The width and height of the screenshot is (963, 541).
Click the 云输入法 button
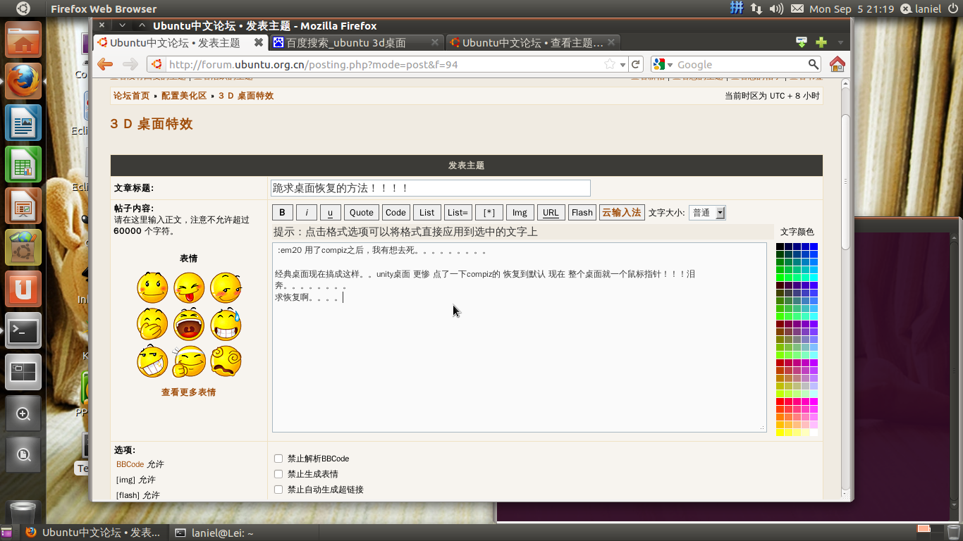(x=621, y=213)
